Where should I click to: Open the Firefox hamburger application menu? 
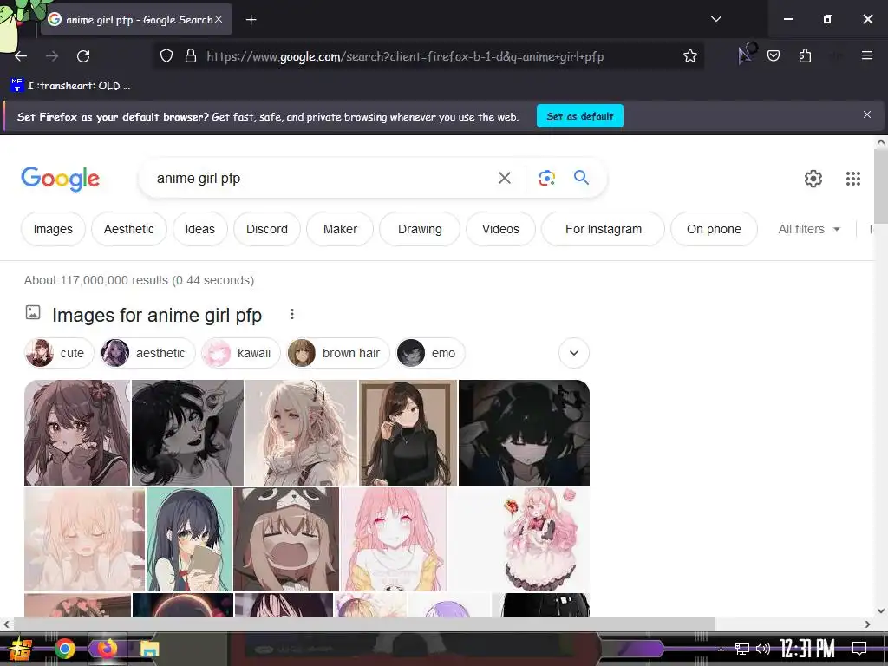point(866,55)
